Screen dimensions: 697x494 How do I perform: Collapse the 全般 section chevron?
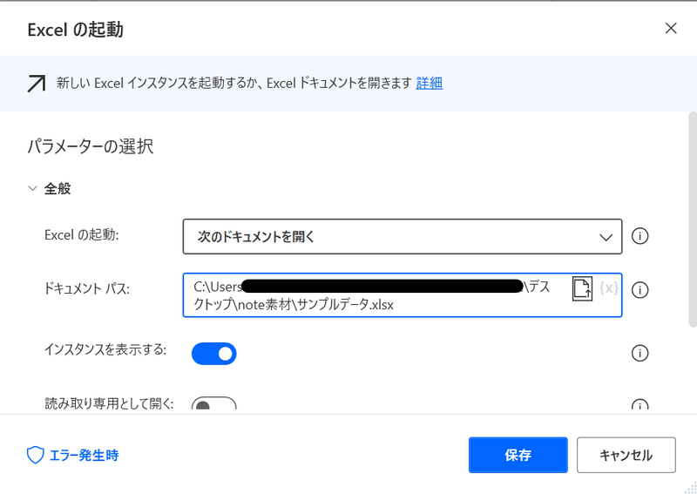[32, 188]
